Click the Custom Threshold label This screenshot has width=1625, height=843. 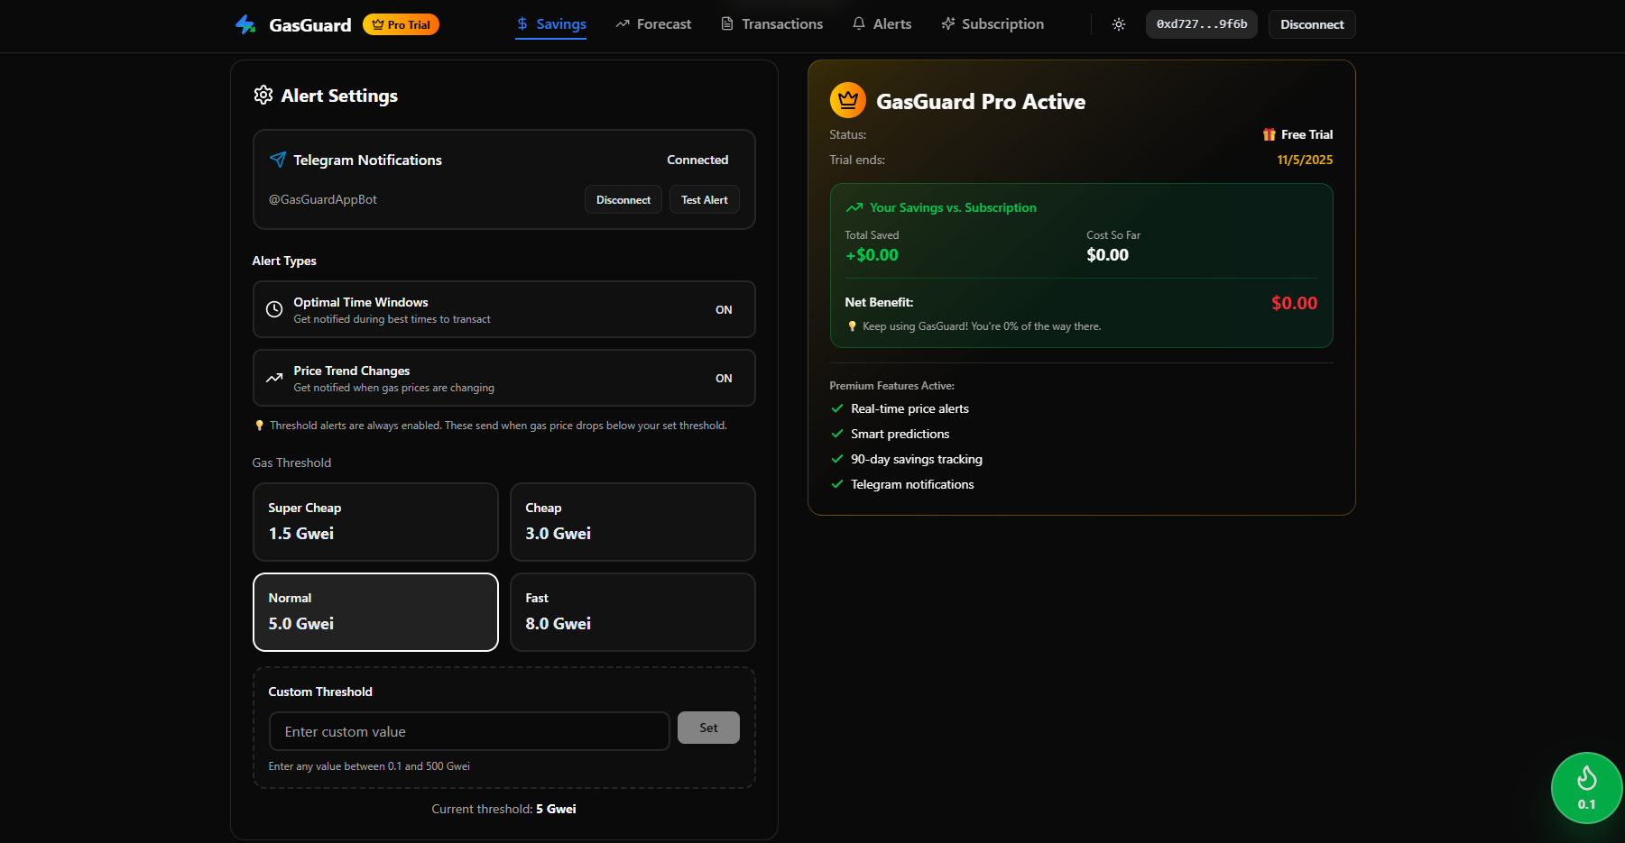[x=320, y=692]
